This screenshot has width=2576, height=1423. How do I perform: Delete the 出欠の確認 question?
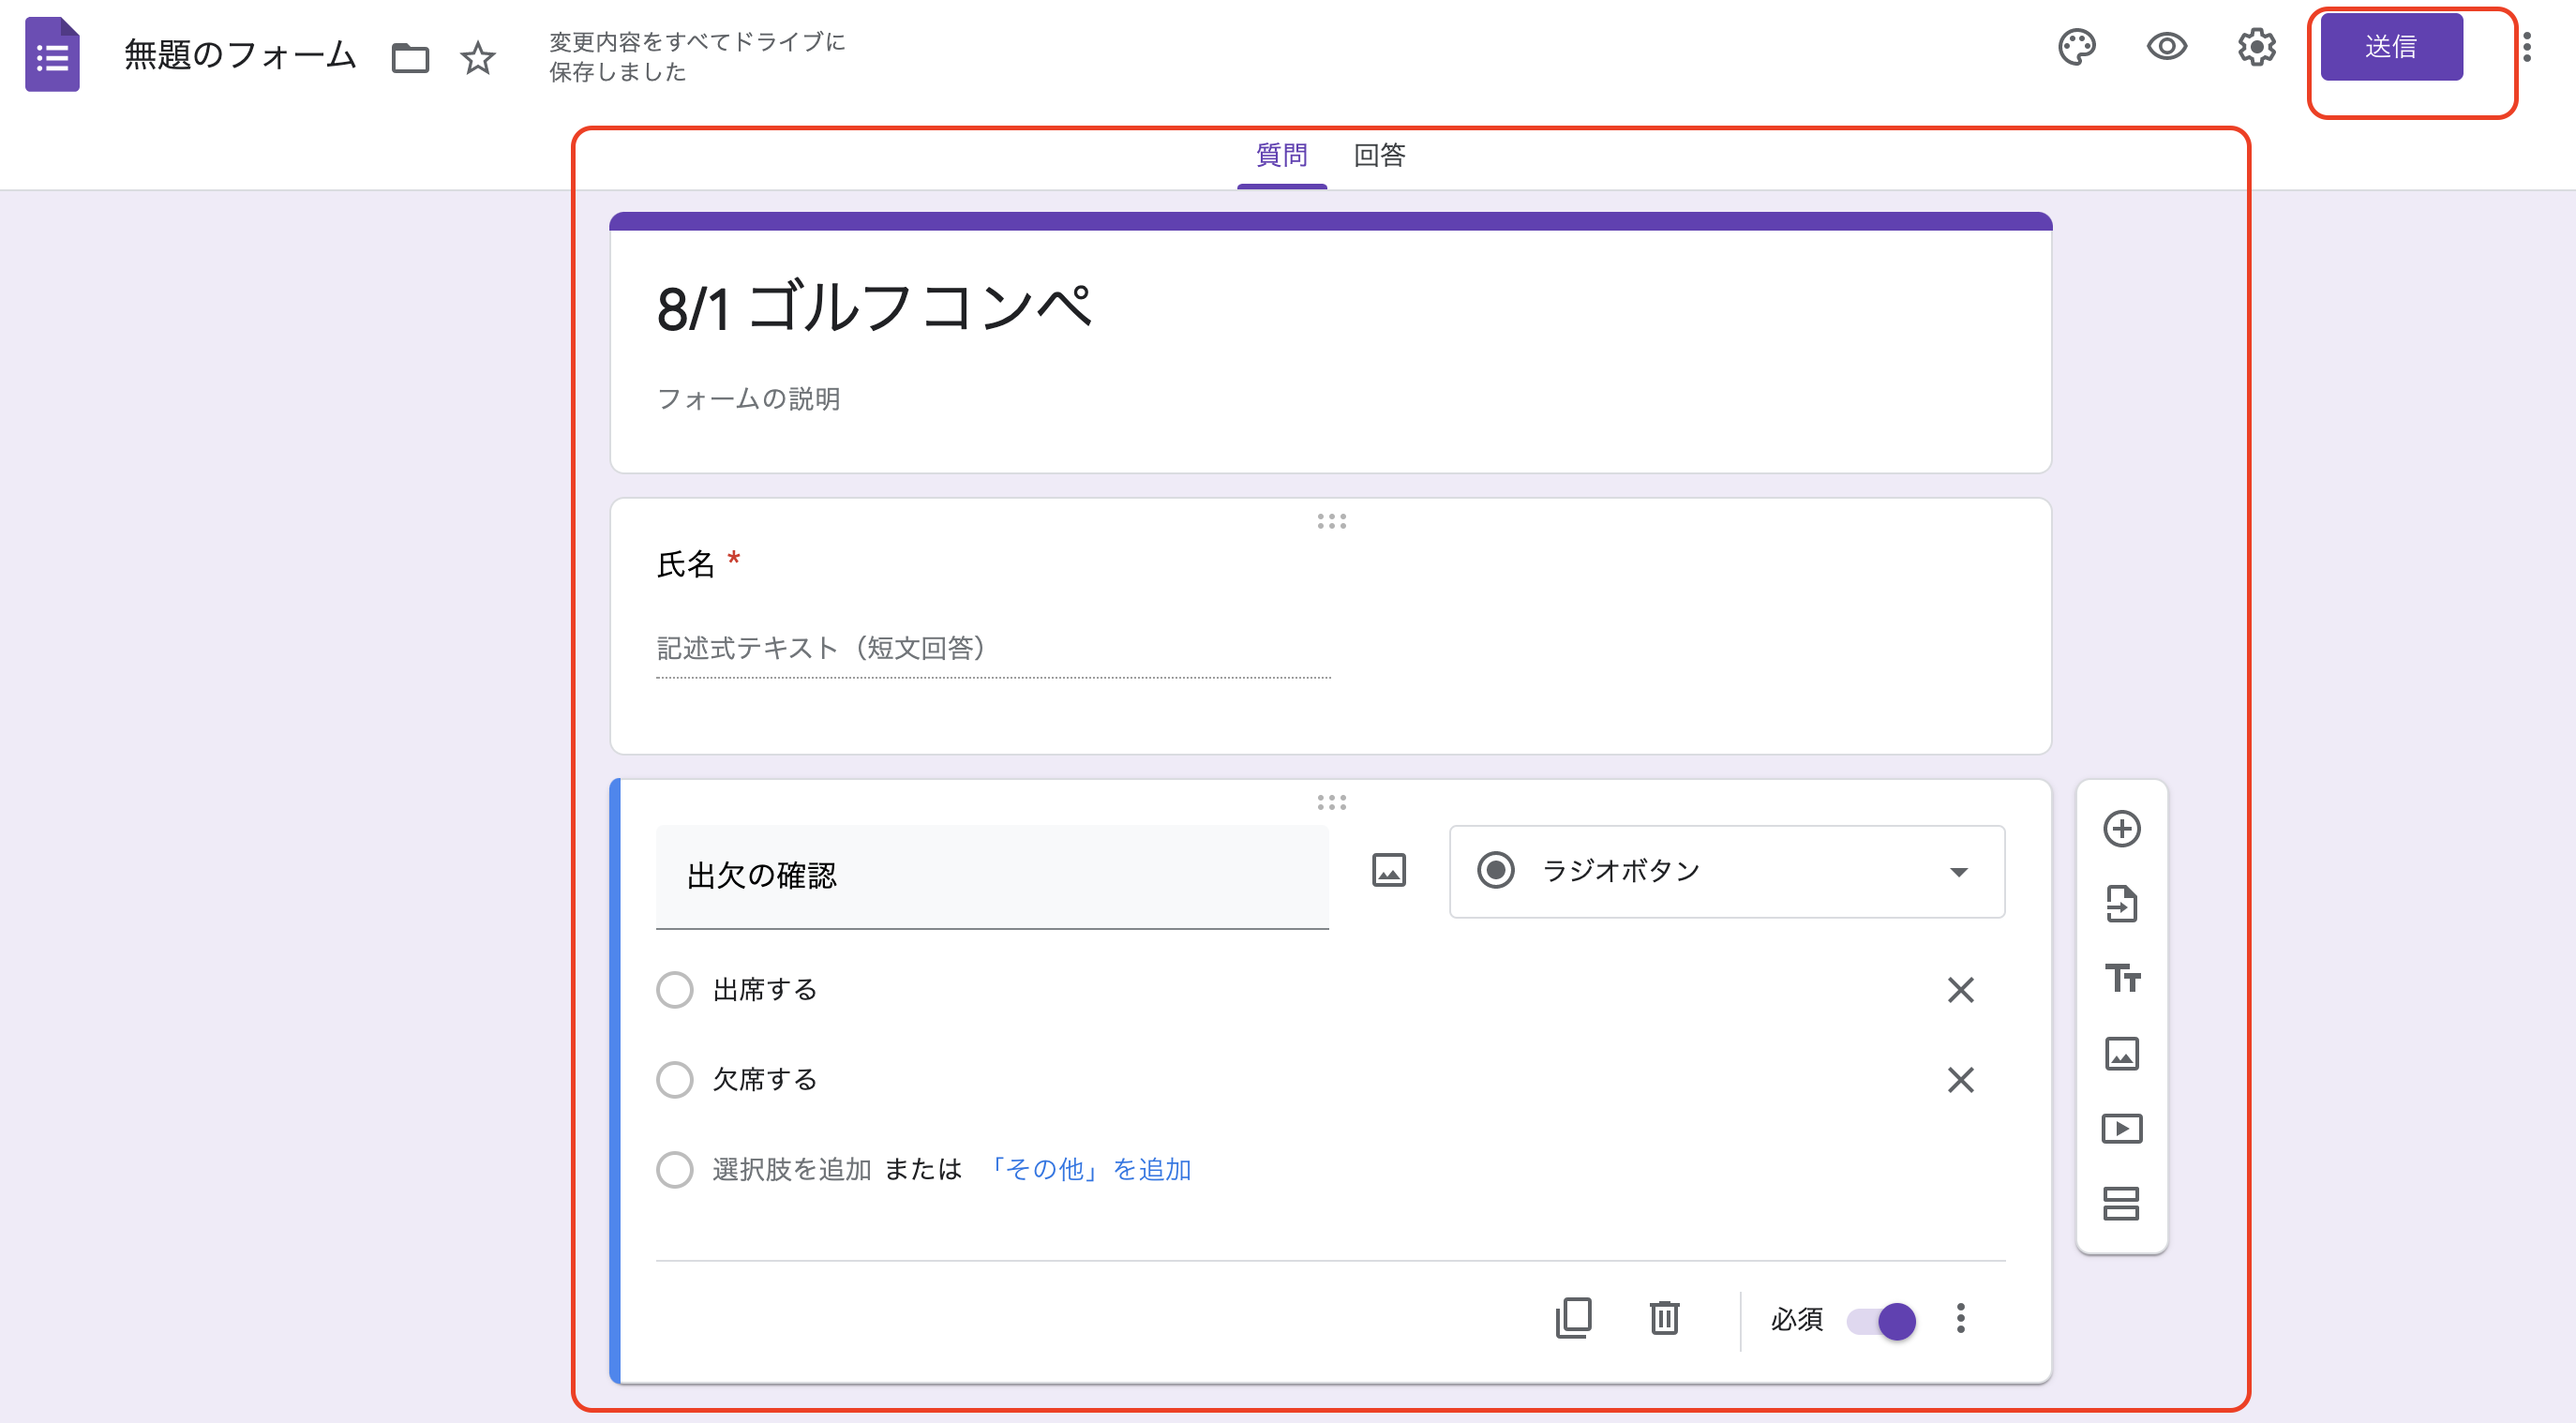click(x=1664, y=1318)
